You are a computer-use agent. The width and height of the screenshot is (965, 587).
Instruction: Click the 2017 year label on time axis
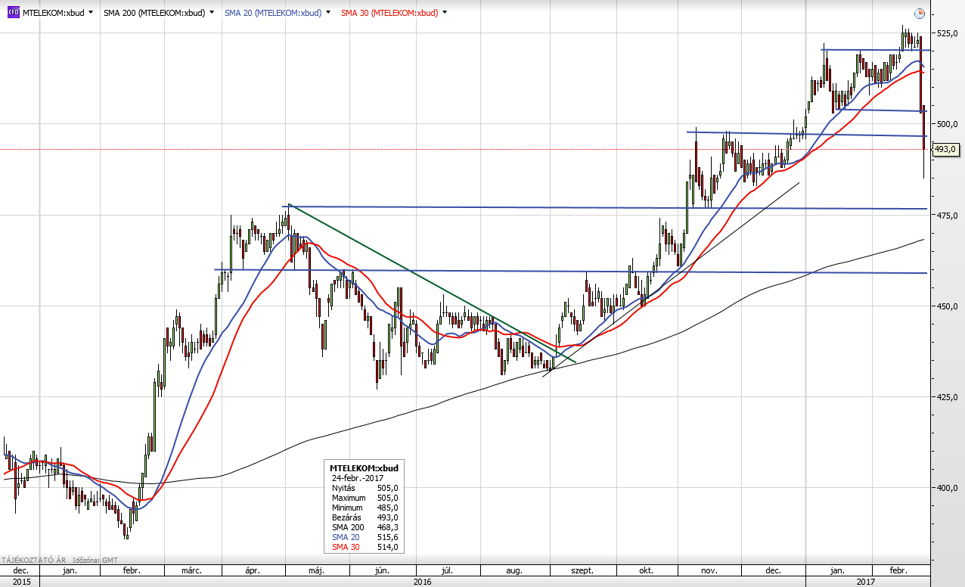point(867,582)
